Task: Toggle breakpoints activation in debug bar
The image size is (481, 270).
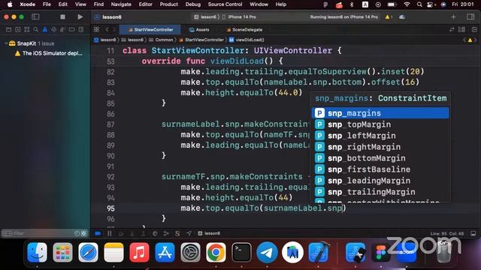Action: (98, 233)
